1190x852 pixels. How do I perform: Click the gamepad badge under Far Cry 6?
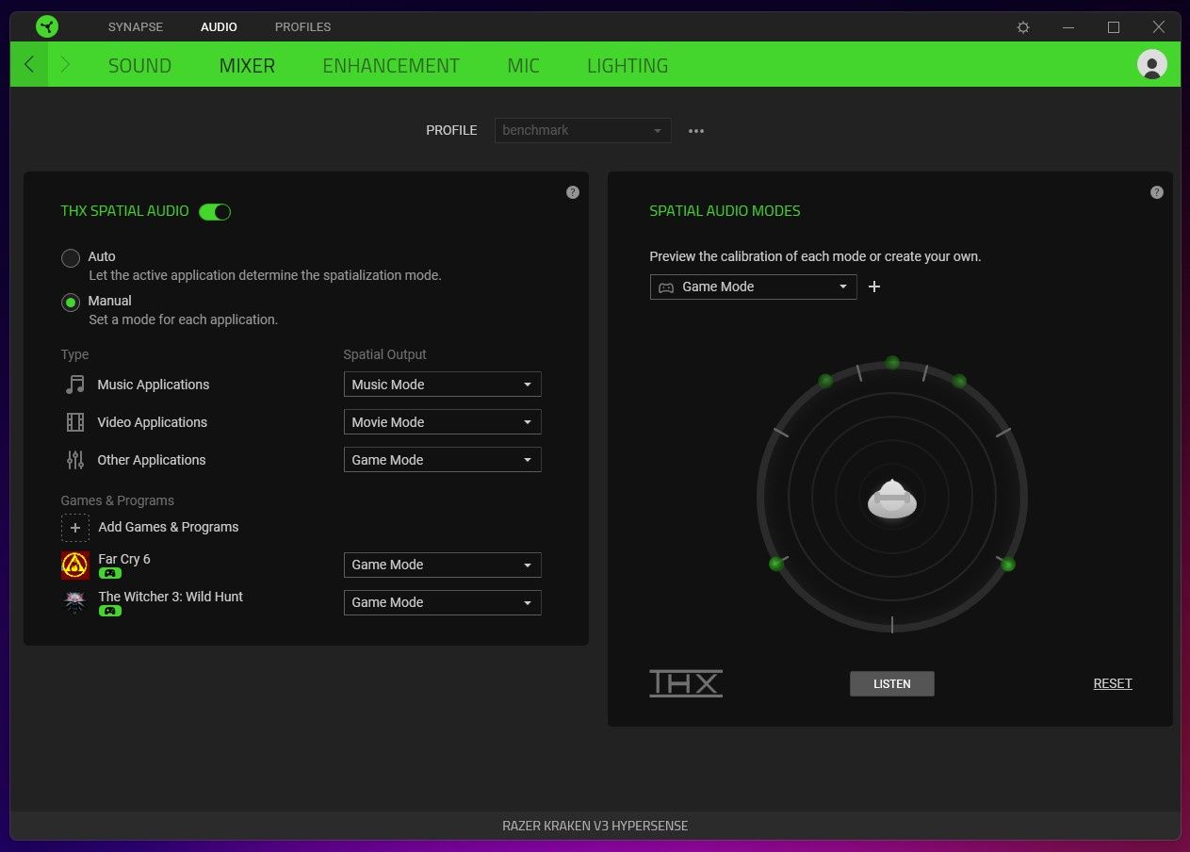click(109, 573)
